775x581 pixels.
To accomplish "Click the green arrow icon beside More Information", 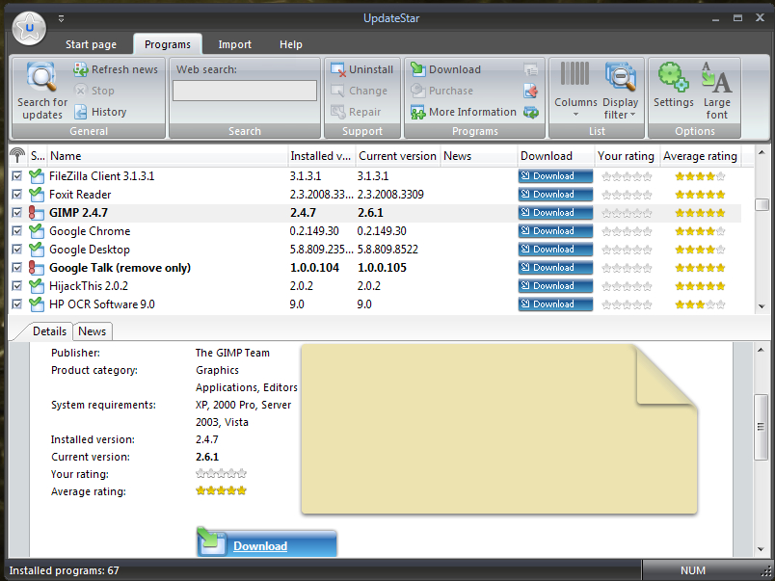I will (531, 113).
